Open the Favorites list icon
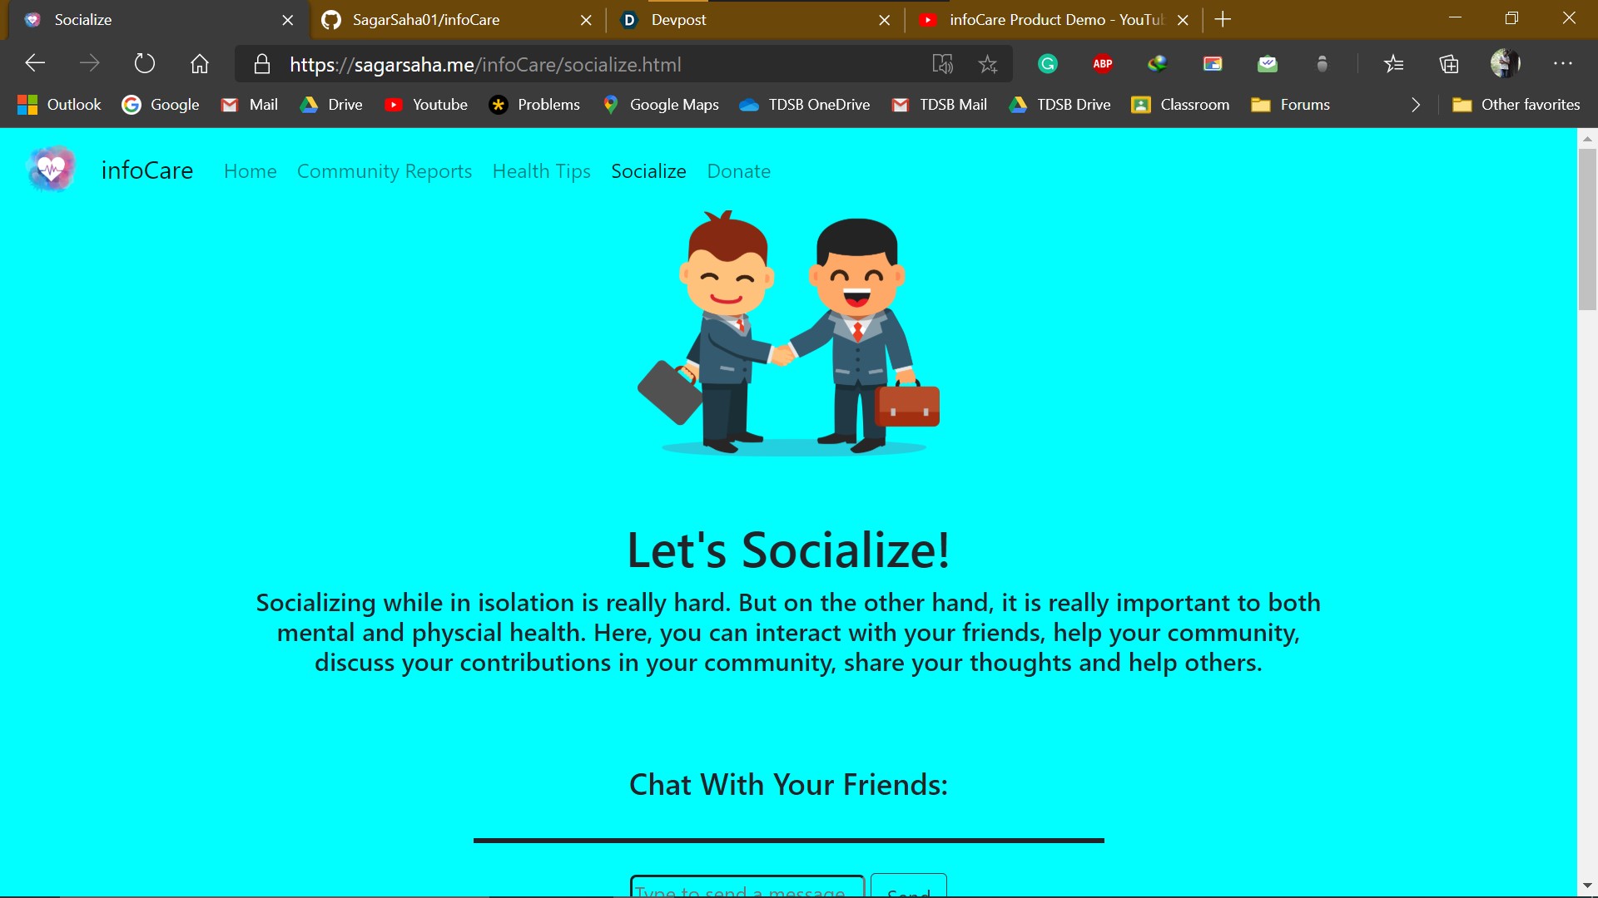1598x898 pixels. click(1393, 64)
